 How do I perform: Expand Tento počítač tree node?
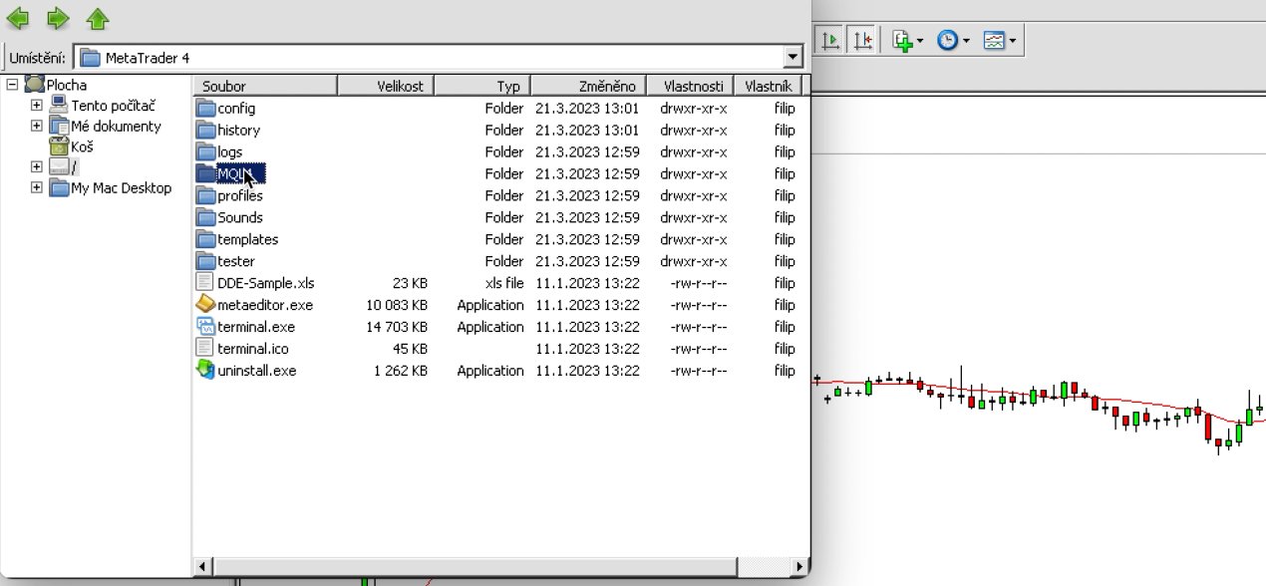tap(37, 105)
